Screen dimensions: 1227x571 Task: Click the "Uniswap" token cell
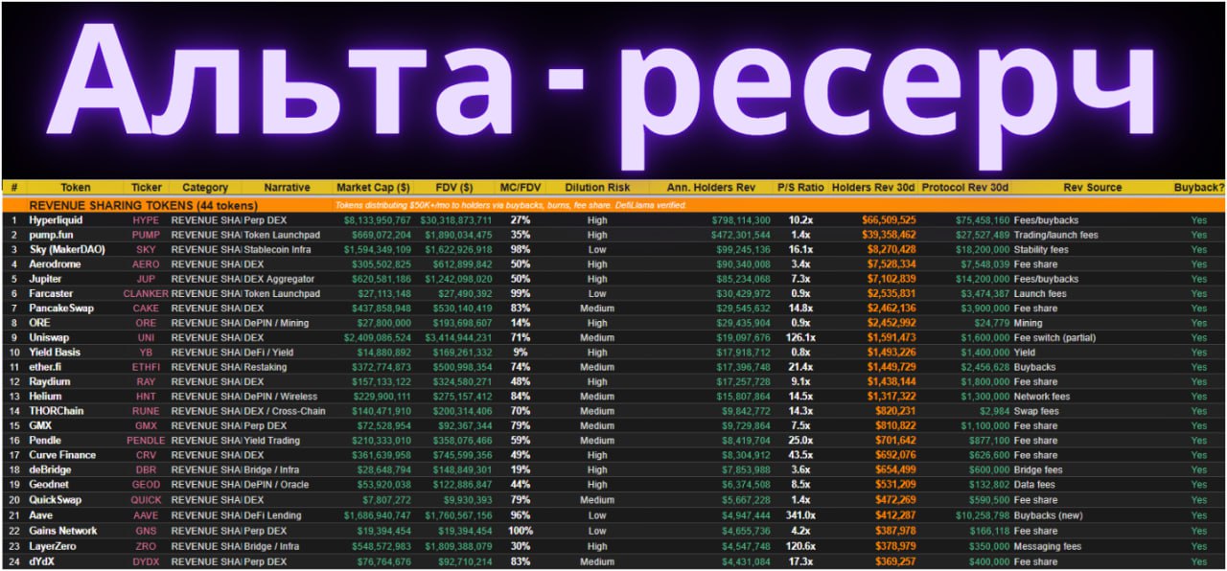(49, 338)
